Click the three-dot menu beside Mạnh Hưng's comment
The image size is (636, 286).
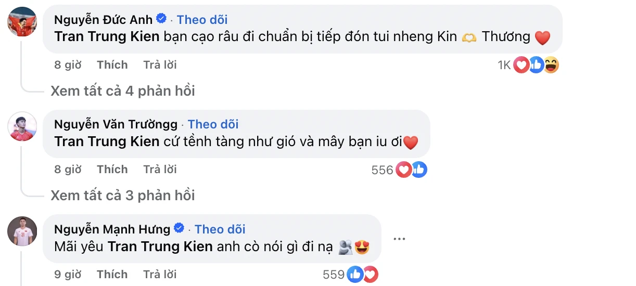[399, 239]
